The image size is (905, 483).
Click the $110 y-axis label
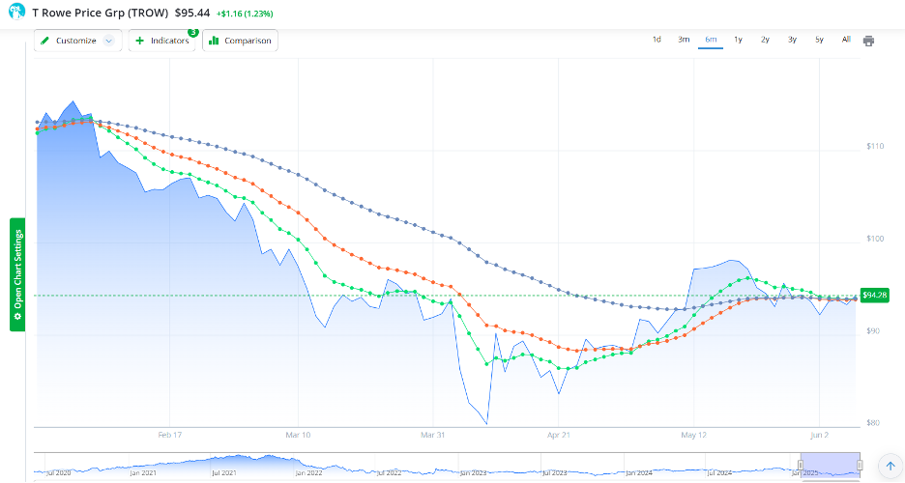pos(875,147)
